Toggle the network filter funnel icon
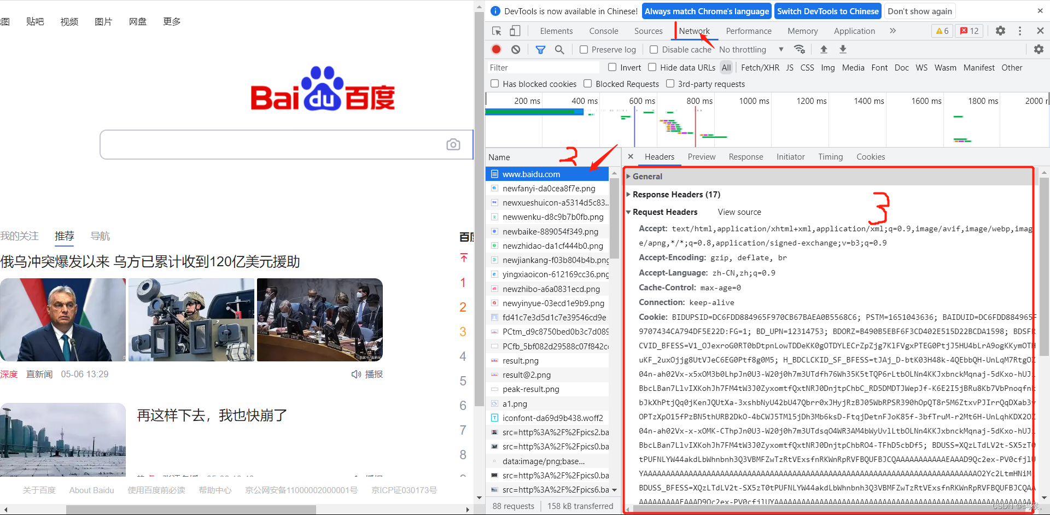Viewport: 1050px width, 515px height. click(540, 50)
